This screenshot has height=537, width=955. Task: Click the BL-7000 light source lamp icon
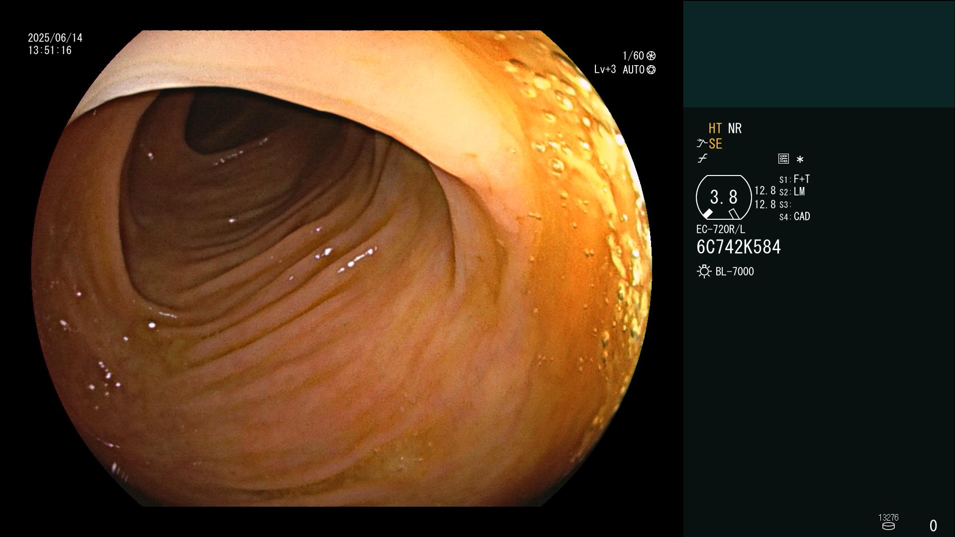point(704,271)
